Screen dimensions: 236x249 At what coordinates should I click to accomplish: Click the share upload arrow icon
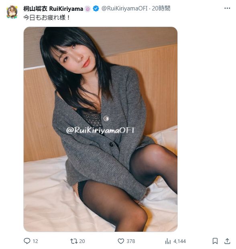(x=227, y=241)
